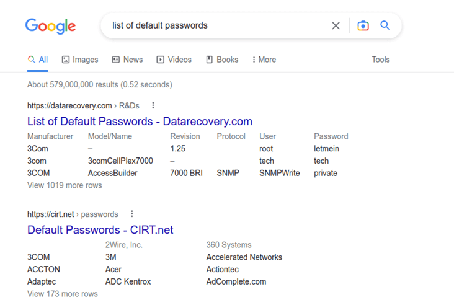The height and width of the screenshot is (305, 454).
Task: Select the All results tab
Action: [38, 60]
